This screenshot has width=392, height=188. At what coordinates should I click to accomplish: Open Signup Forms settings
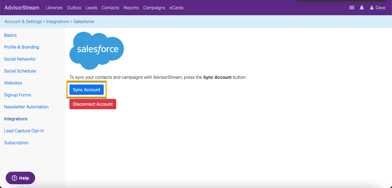17,95
